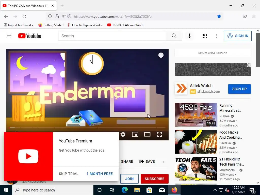Open Import bookmarks bookmark
This screenshot has width=260, height=195.
[19, 25]
